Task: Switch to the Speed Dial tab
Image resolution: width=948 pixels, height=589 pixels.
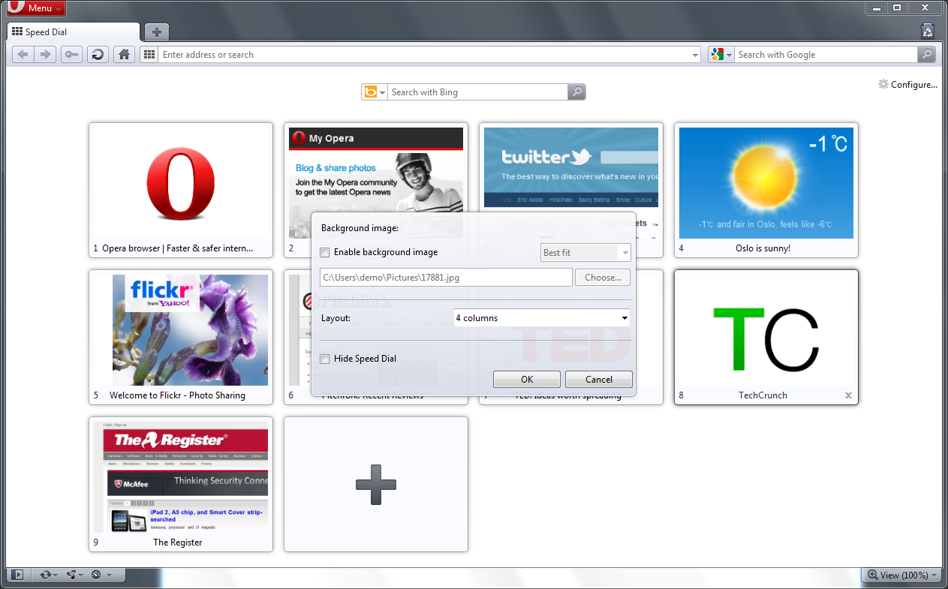Action: pos(73,32)
